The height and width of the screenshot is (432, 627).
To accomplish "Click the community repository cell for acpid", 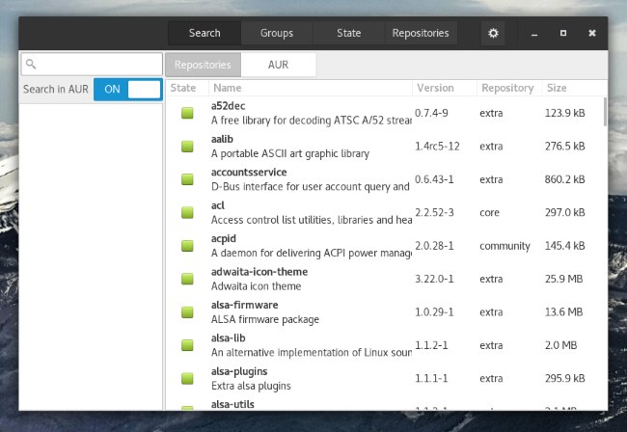I will 504,246.
